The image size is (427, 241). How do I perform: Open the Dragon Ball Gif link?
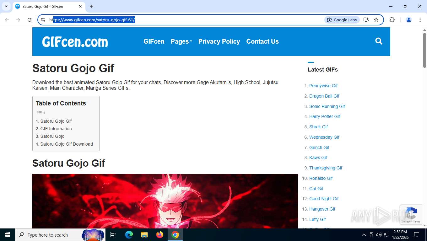pos(324,96)
